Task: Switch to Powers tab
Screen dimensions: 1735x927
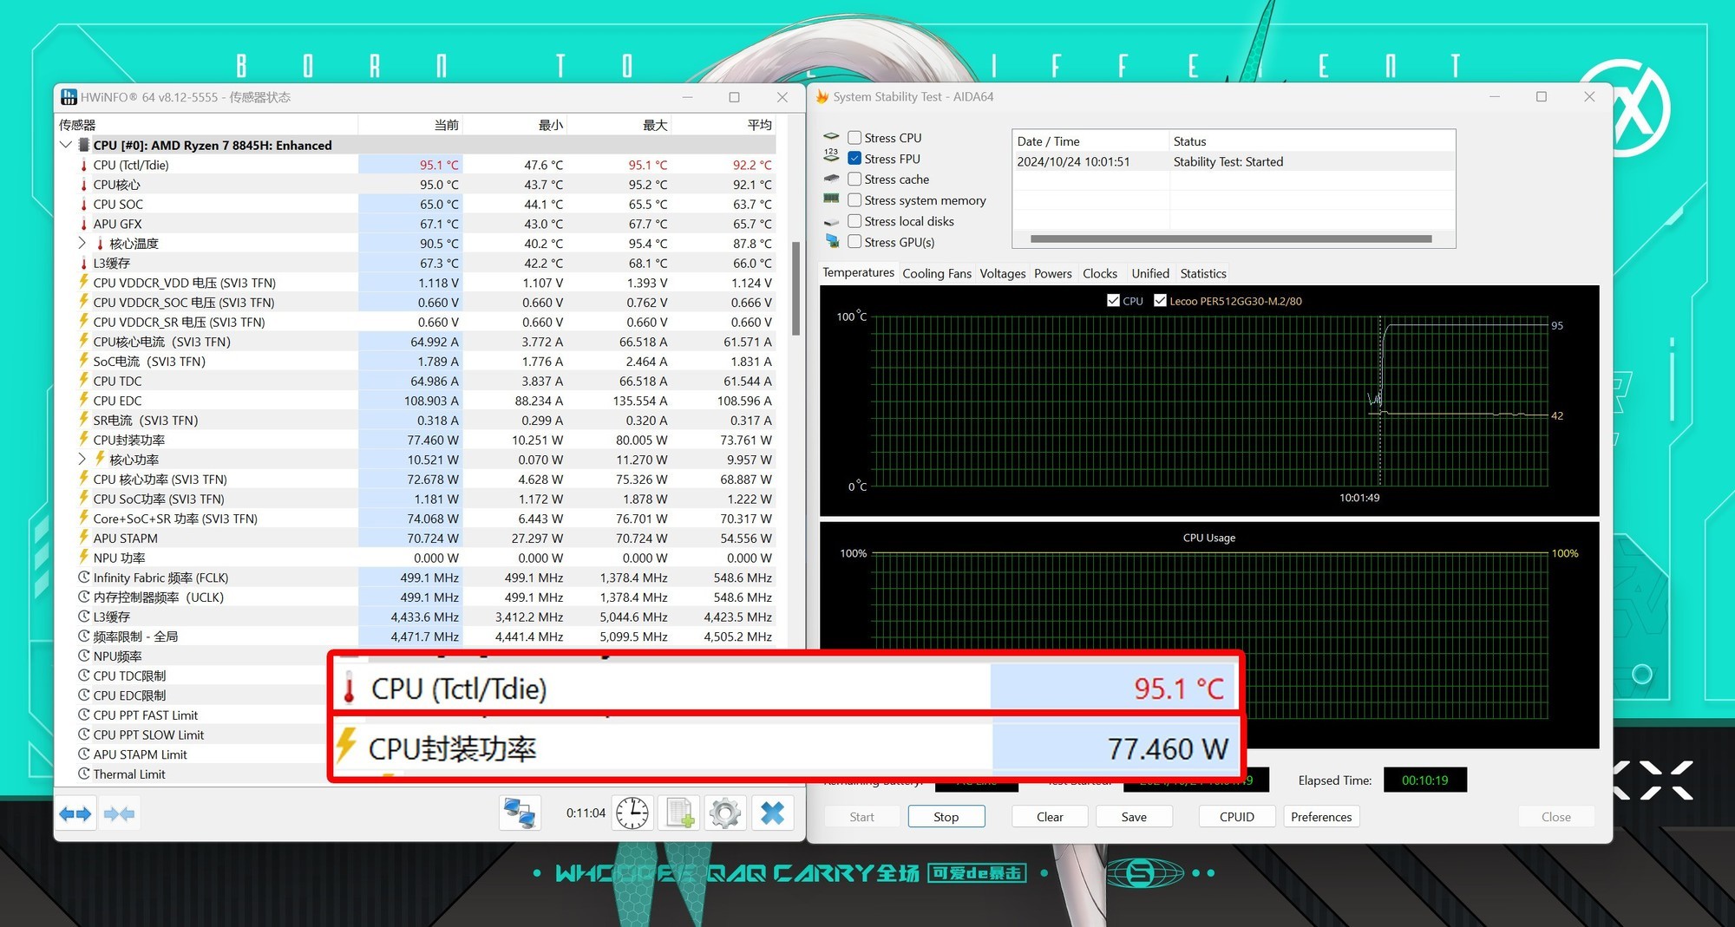Action: (1052, 273)
